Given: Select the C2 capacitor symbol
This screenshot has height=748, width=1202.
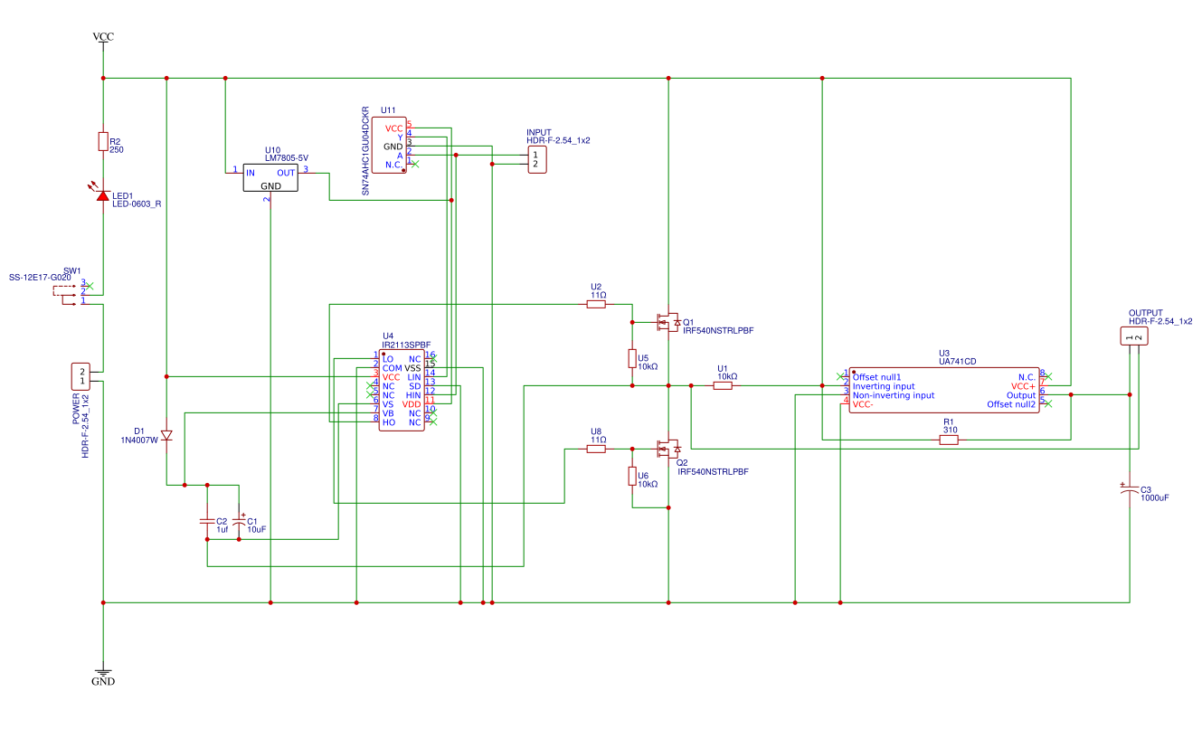Looking at the screenshot, I should pos(207,522).
